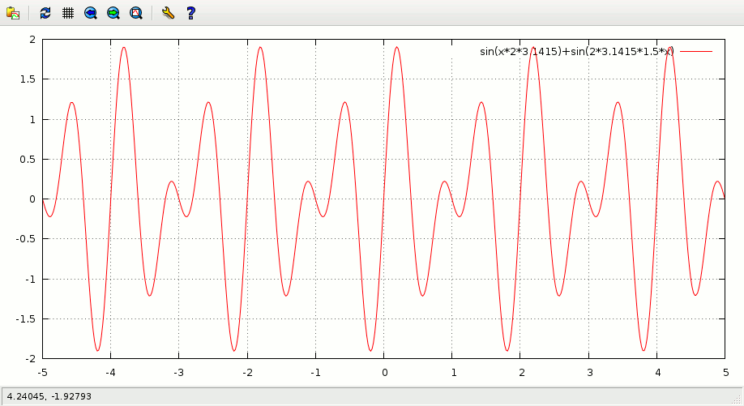Click the x-axis label -5
The height and width of the screenshot is (406, 744).
coord(43,373)
